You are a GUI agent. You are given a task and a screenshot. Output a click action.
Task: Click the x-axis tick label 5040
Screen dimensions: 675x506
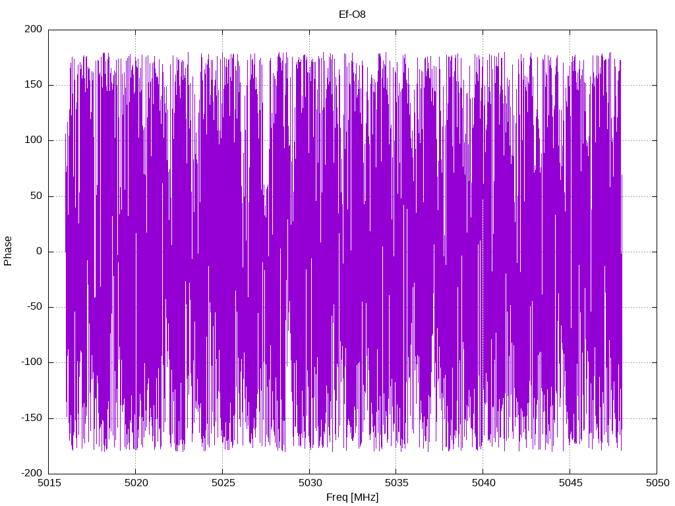point(483,483)
